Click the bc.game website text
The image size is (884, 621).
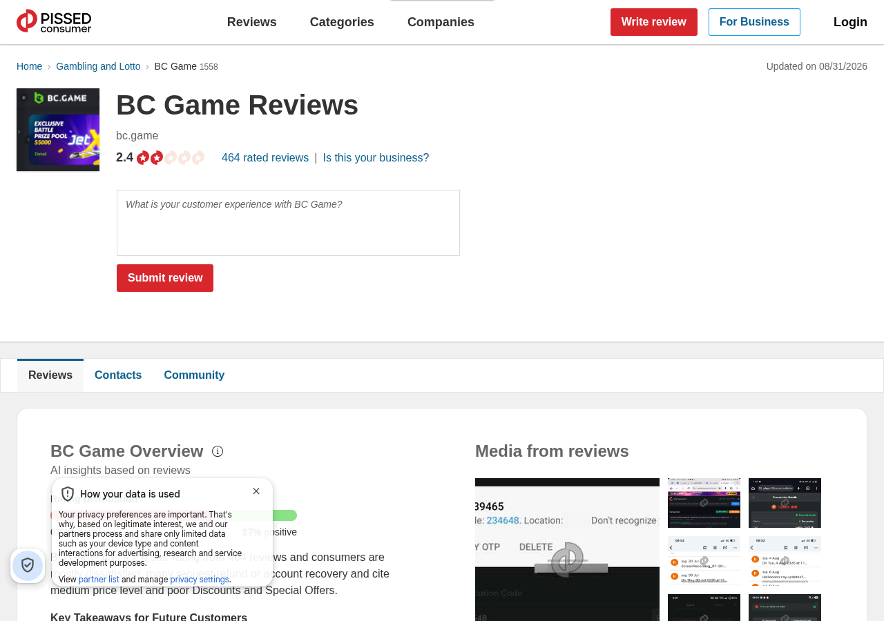click(137, 136)
